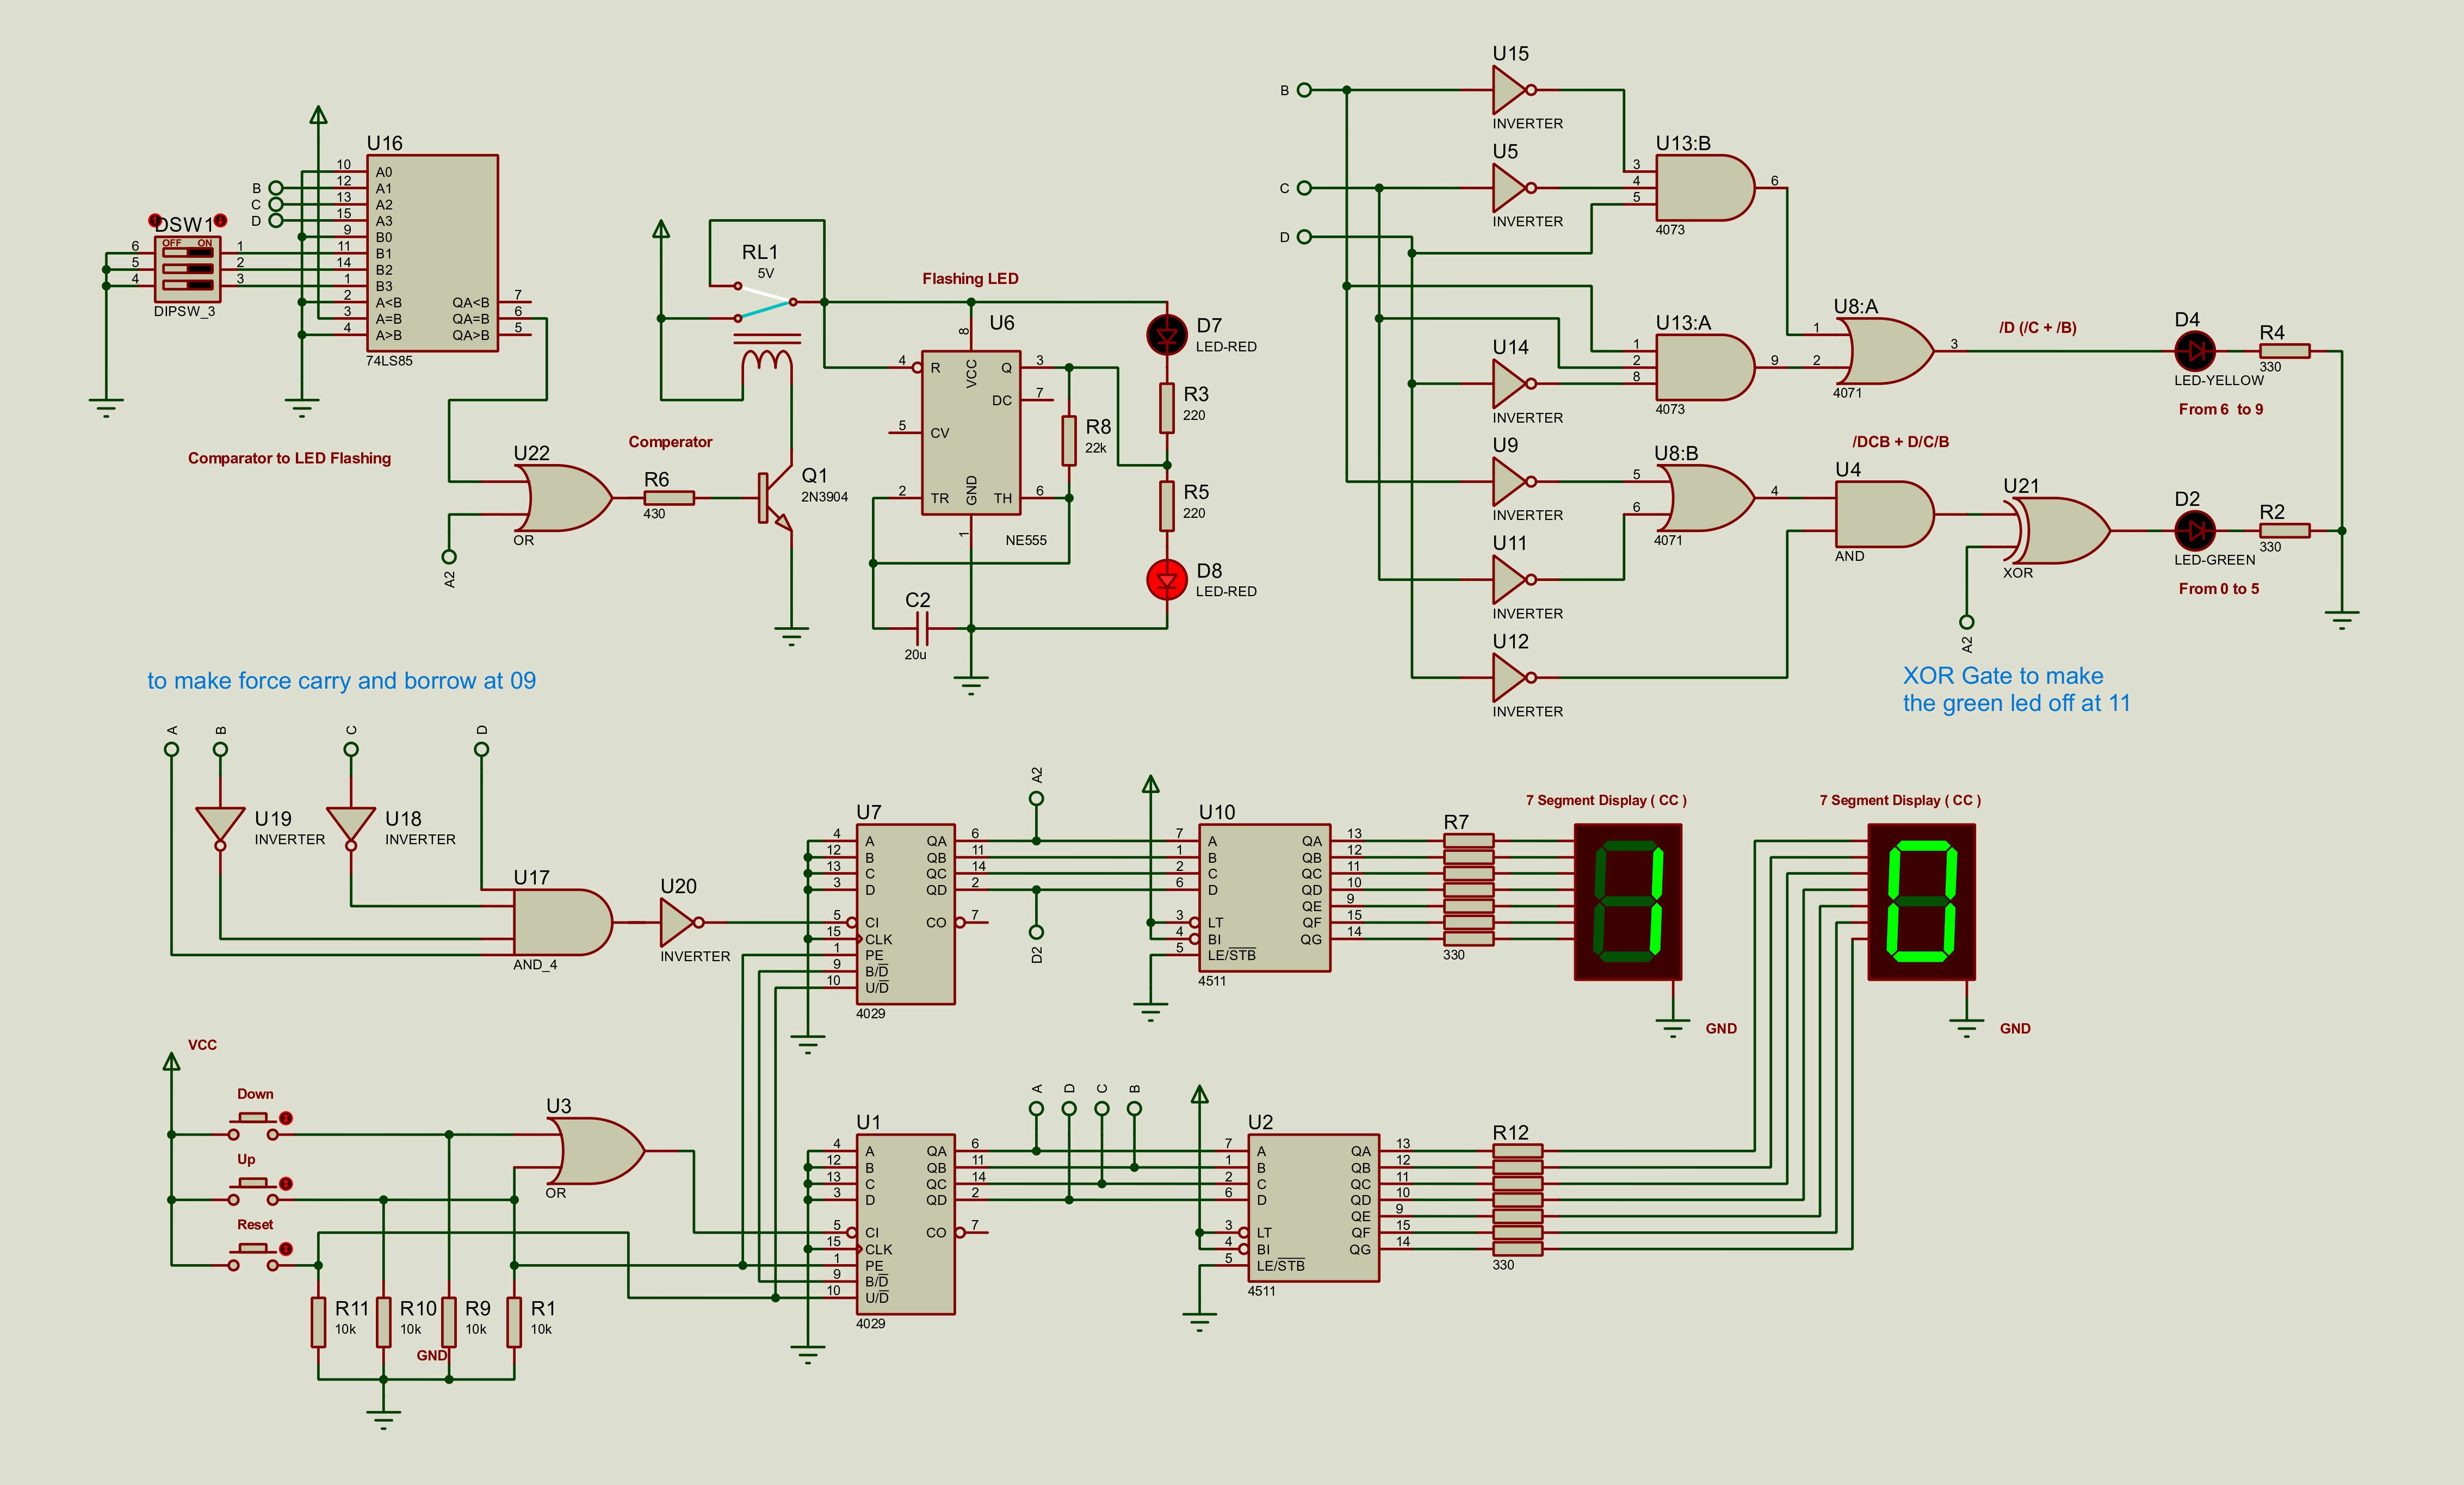Select the D4 yellow LED

2196,351
